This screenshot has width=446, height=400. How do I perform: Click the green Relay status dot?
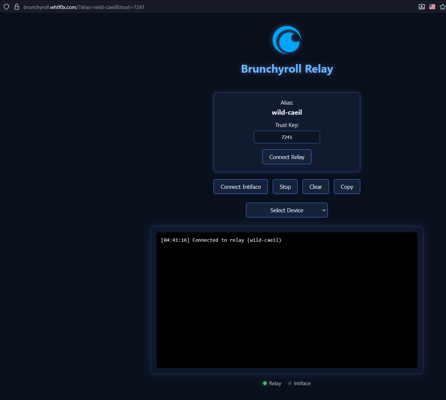pyautogui.click(x=265, y=383)
